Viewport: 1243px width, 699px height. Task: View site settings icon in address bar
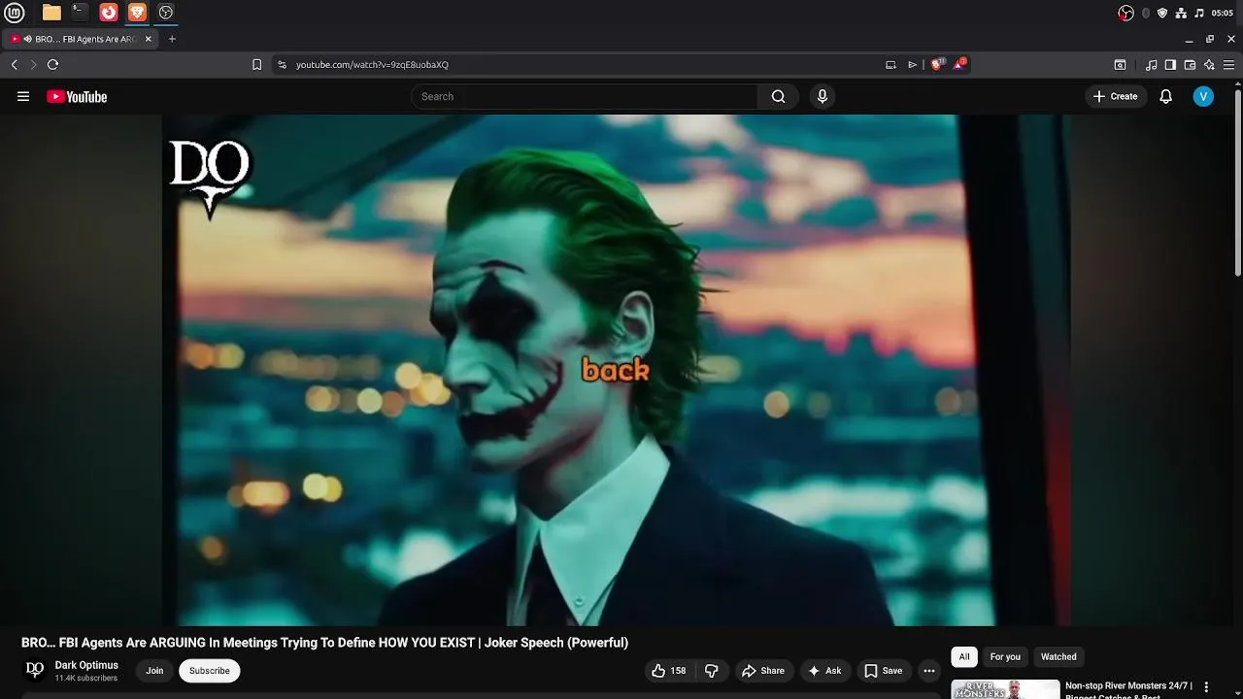pos(282,65)
